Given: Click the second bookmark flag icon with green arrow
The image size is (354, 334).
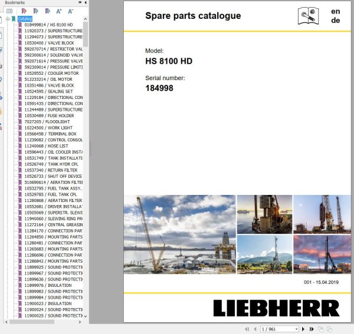Looking at the screenshot, I should tap(35, 11).
